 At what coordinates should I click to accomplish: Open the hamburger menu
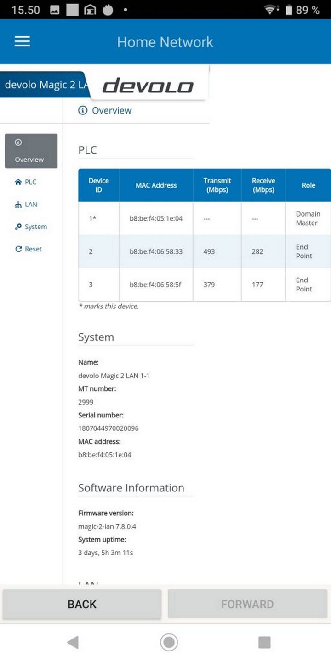pos(22,42)
